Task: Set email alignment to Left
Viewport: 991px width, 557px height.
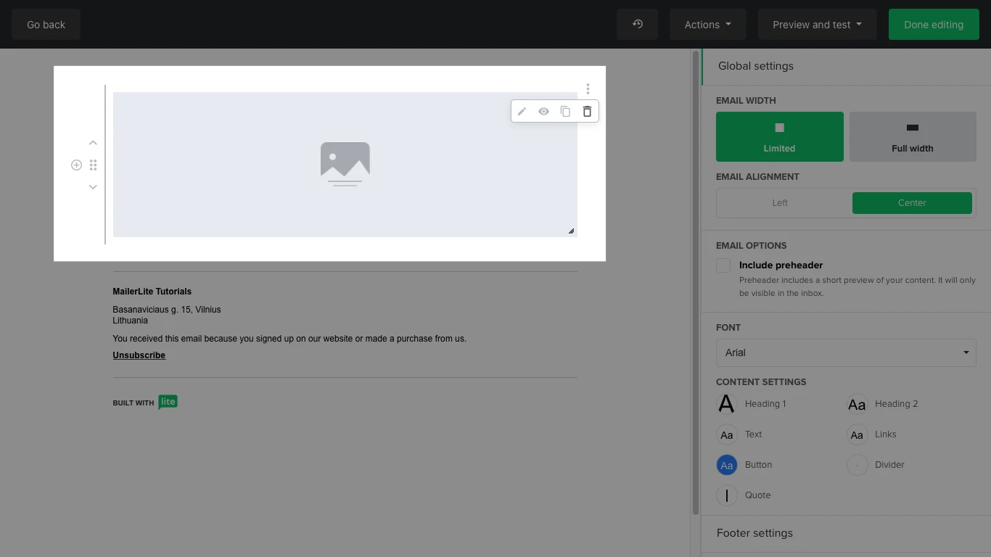Action: coord(780,203)
